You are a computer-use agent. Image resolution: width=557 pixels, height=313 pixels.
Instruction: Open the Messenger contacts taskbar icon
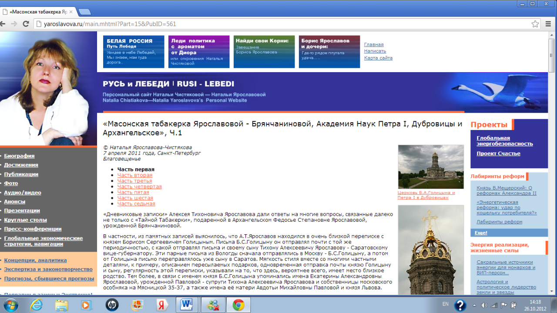(x=213, y=305)
